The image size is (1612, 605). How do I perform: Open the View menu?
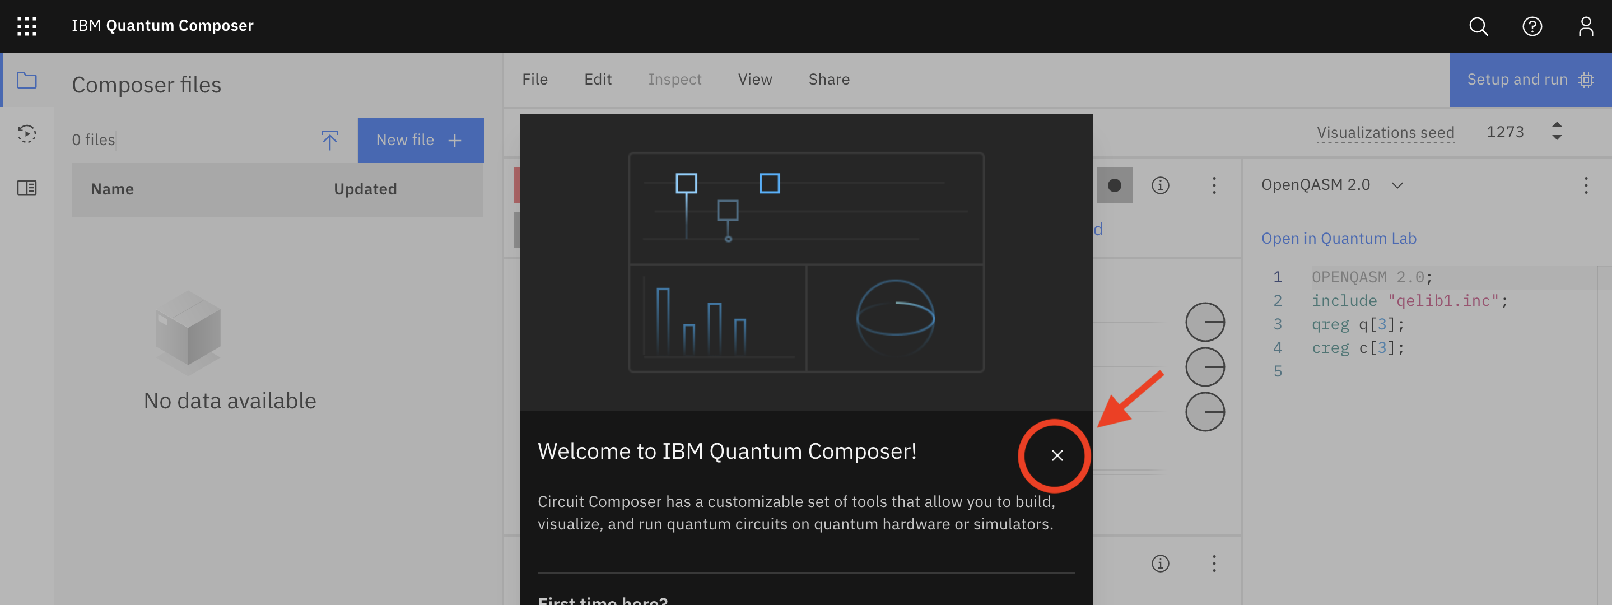754,80
